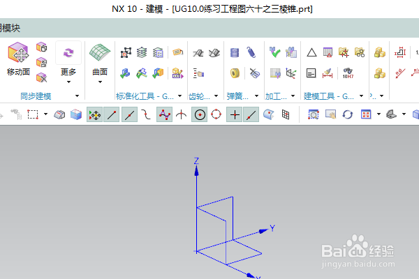Click the table with red triangle icon
This screenshot has height=279, width=419.
click(328, 52)
